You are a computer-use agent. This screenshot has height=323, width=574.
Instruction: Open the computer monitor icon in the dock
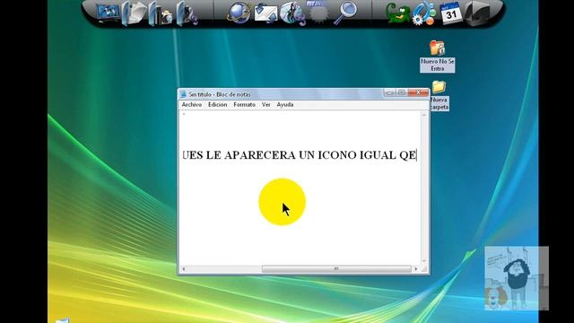108,13
